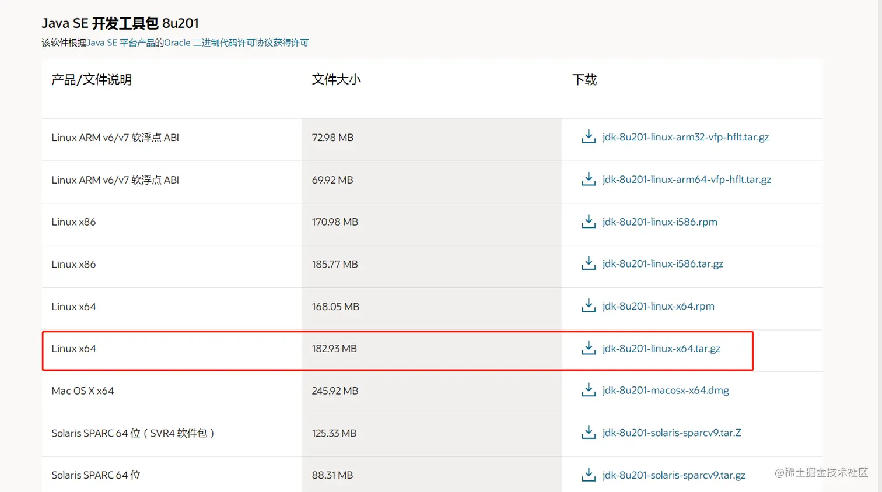882x492 pixels.
Task: Click download icon beside jdk-8u201-solaris-sparcv9.tar.Z
Action: [x=589, y=433]
